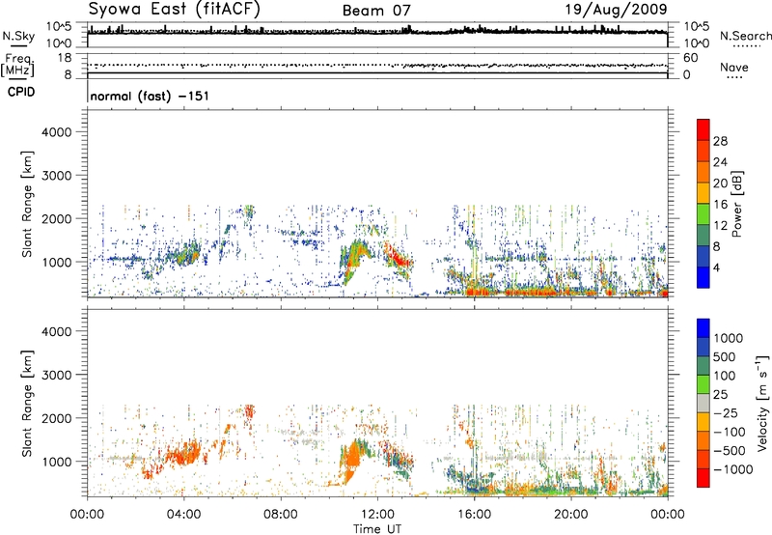
Task: Click the 'N.Sky' legend label
Action: (x=18, y=37)
